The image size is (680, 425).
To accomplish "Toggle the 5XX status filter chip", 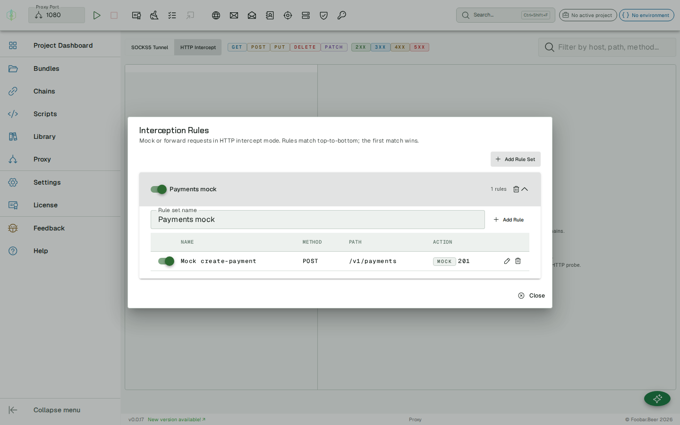I will click(419, 47).
